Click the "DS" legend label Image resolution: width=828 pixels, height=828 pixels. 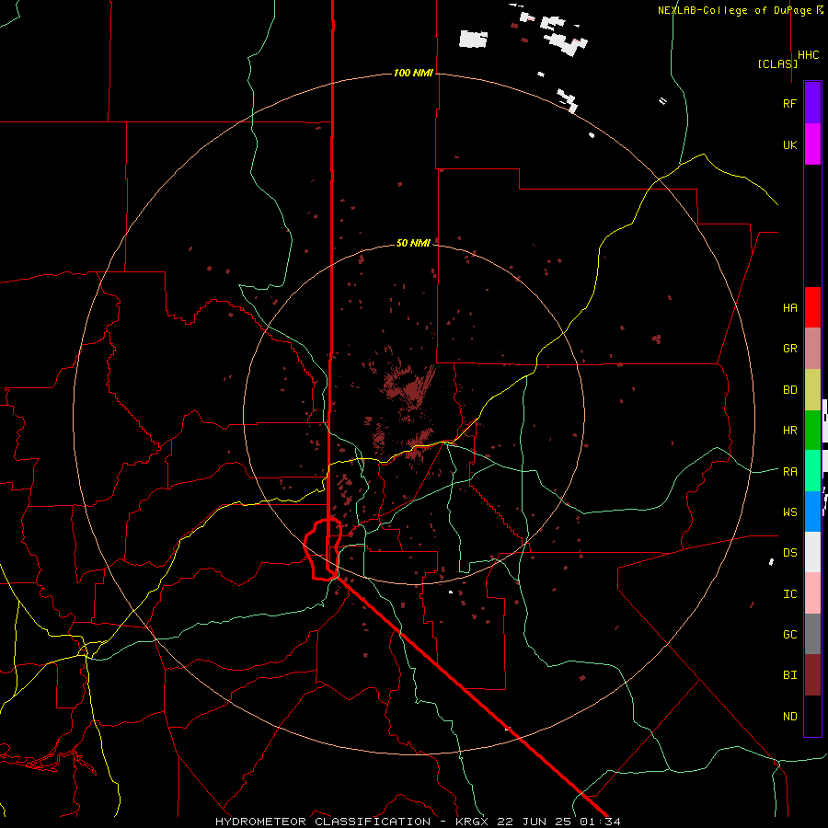789,553
